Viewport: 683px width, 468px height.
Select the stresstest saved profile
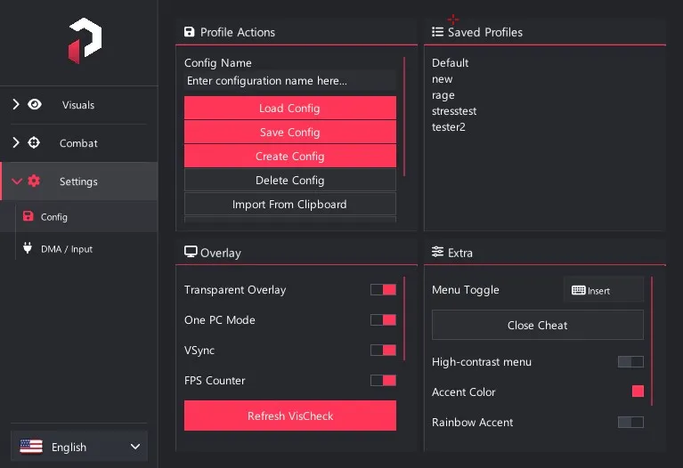(454, 111)
